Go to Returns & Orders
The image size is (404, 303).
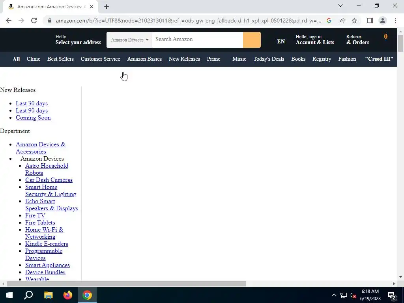point(357,40)
